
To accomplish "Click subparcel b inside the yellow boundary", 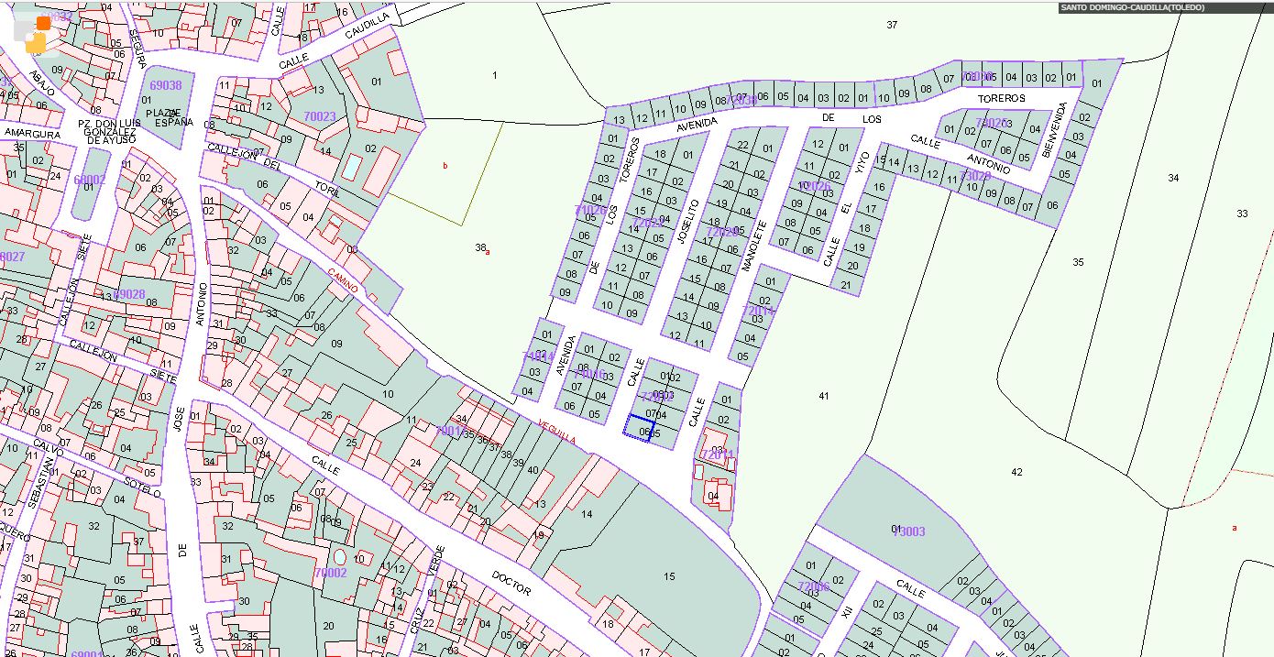I will (x=445, y=166).
